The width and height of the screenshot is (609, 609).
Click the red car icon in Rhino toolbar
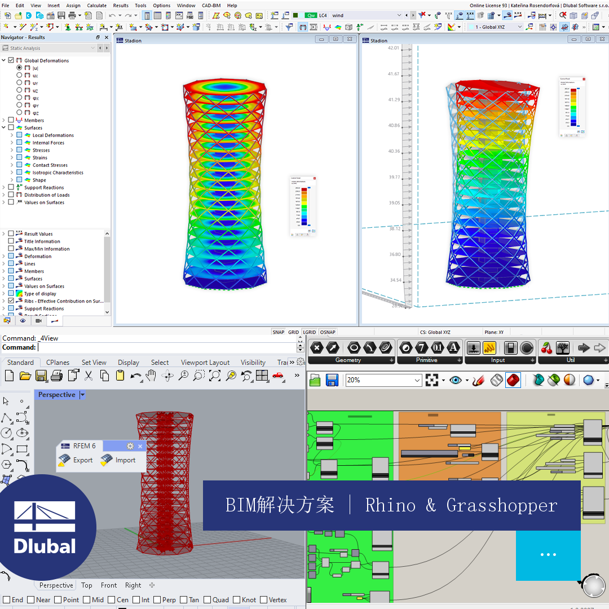[x=278, y=375]
